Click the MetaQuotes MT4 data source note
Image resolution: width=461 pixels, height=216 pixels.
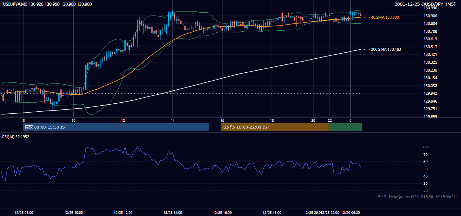[417, 197]
